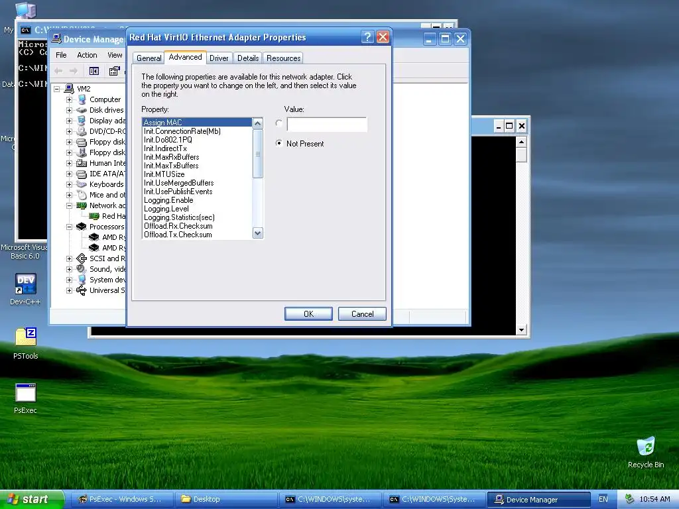Select Offload.Rx.Checksum property
This screenshot has width=679, height=509.
[x=197, y=227]
